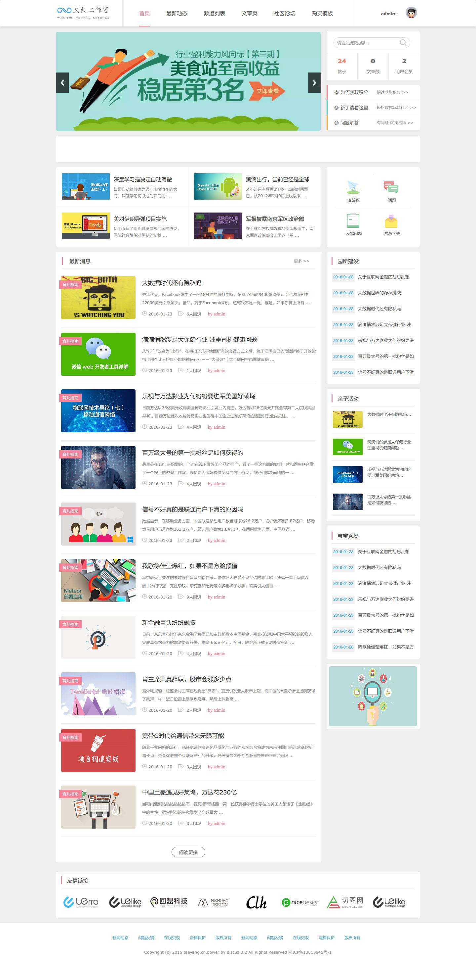This screenshot has height=963, width=476.
Task: Visit the 切图网 friend link logo
Action: tap(345, 902)
